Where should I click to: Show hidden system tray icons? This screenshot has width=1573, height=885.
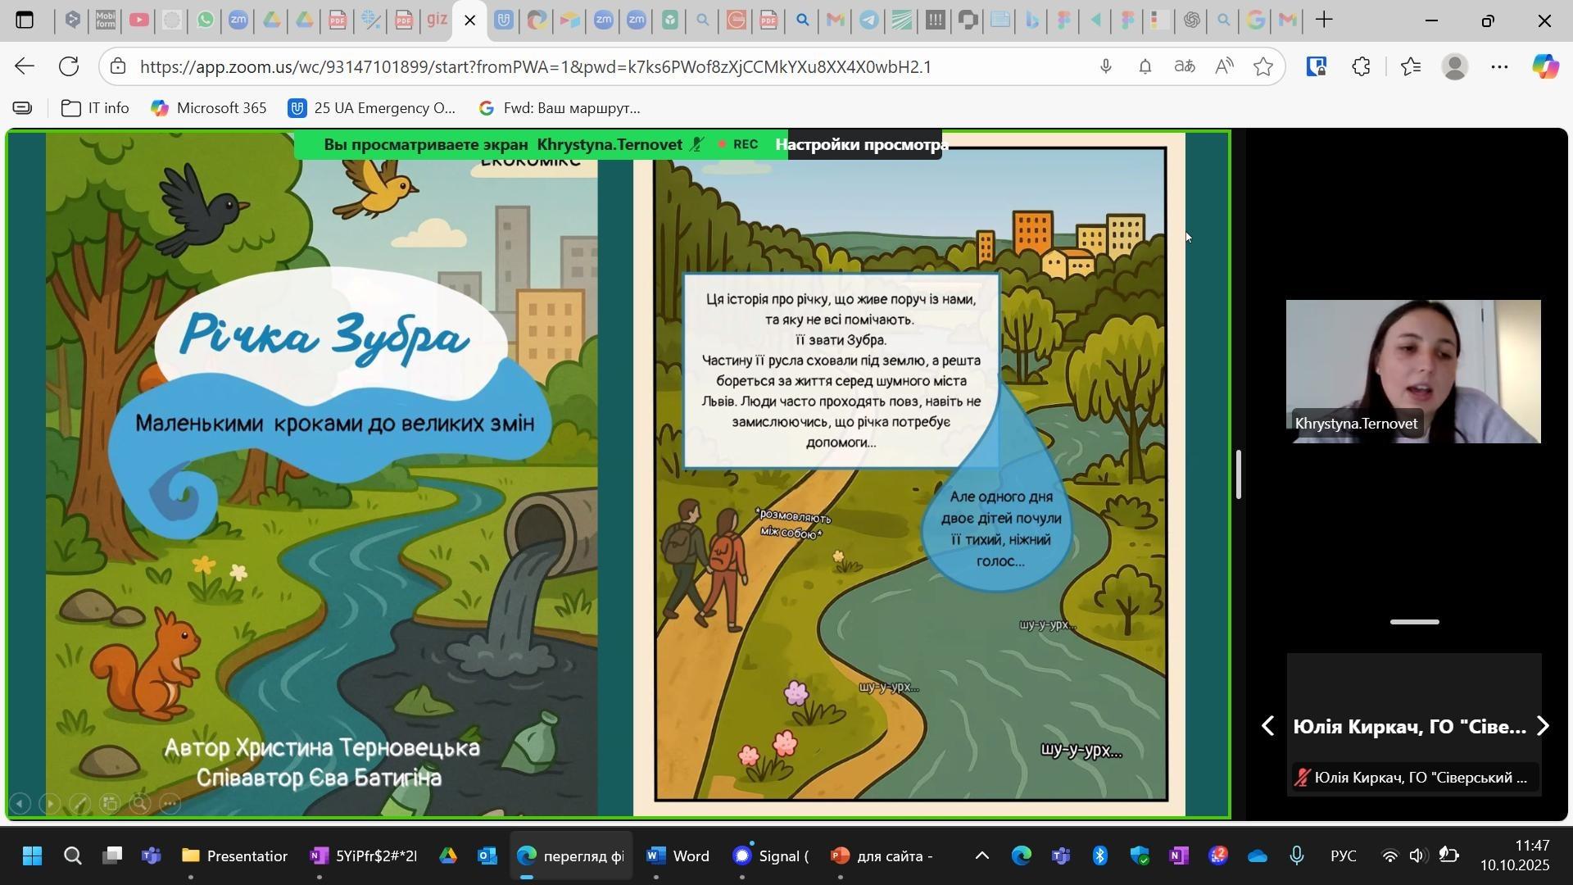[x=981, y=856]
